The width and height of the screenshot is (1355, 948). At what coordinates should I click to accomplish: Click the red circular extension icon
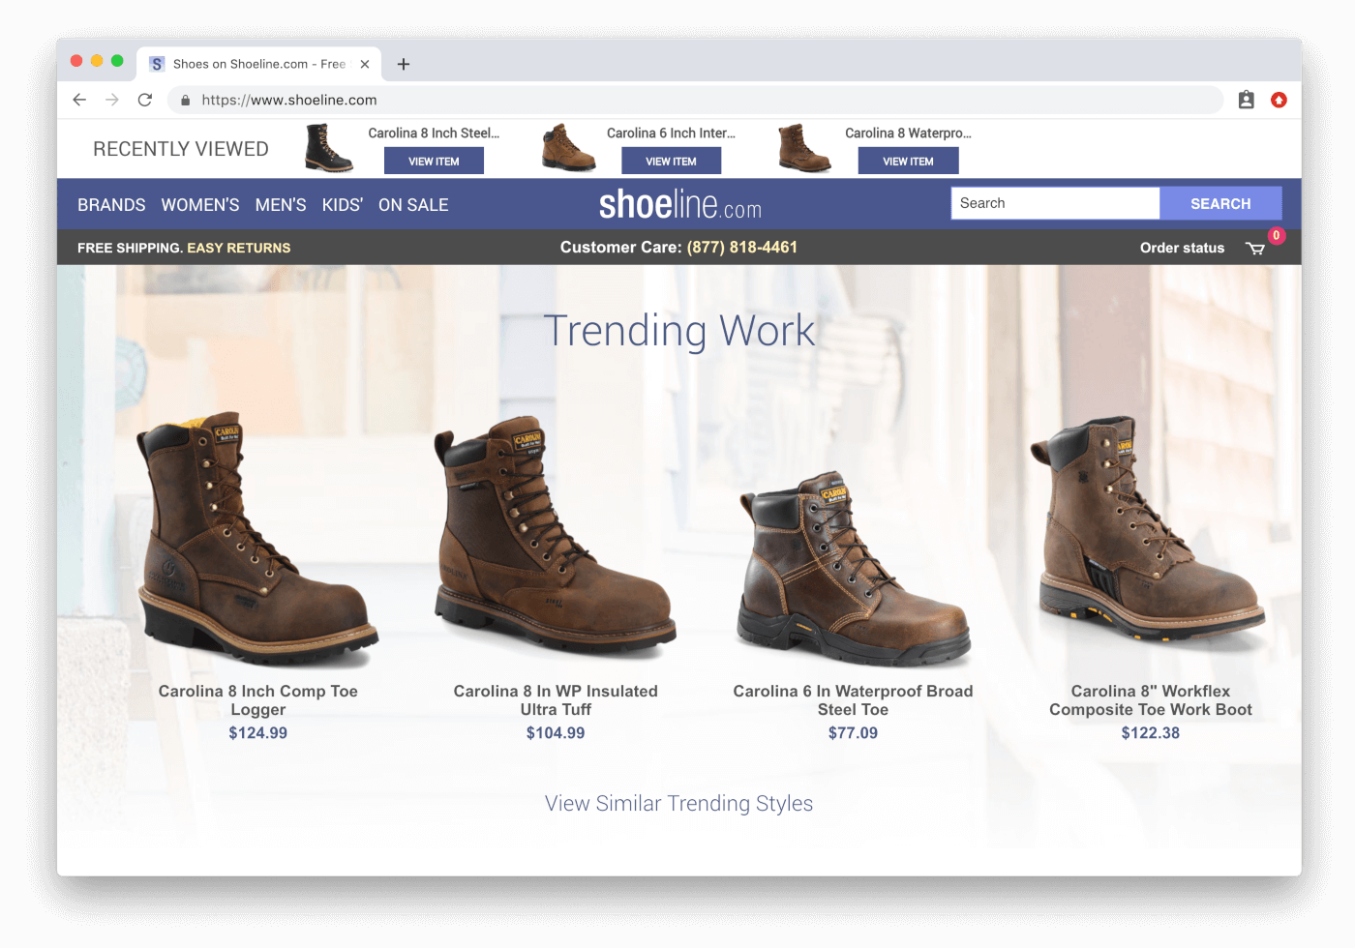pyautogui.click(x=1279, y=100)
